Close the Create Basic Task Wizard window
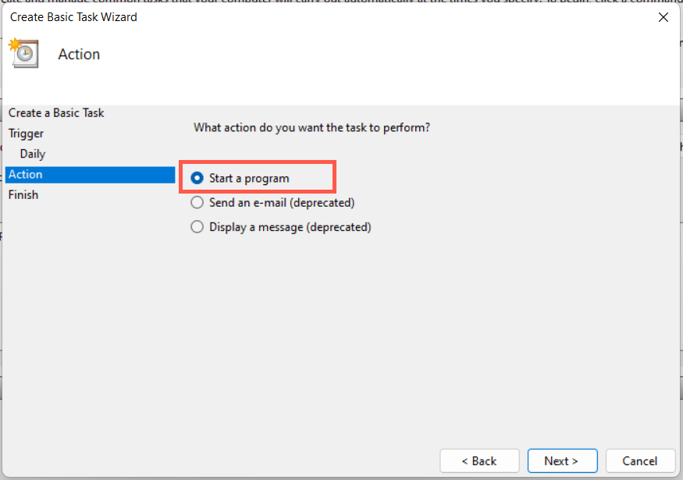 point(663,17)
